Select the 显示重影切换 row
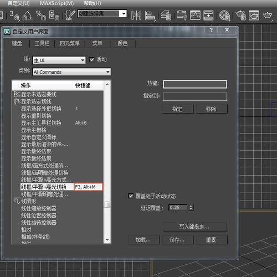Screen dimensions: 277x277 [x=58, y=116]
